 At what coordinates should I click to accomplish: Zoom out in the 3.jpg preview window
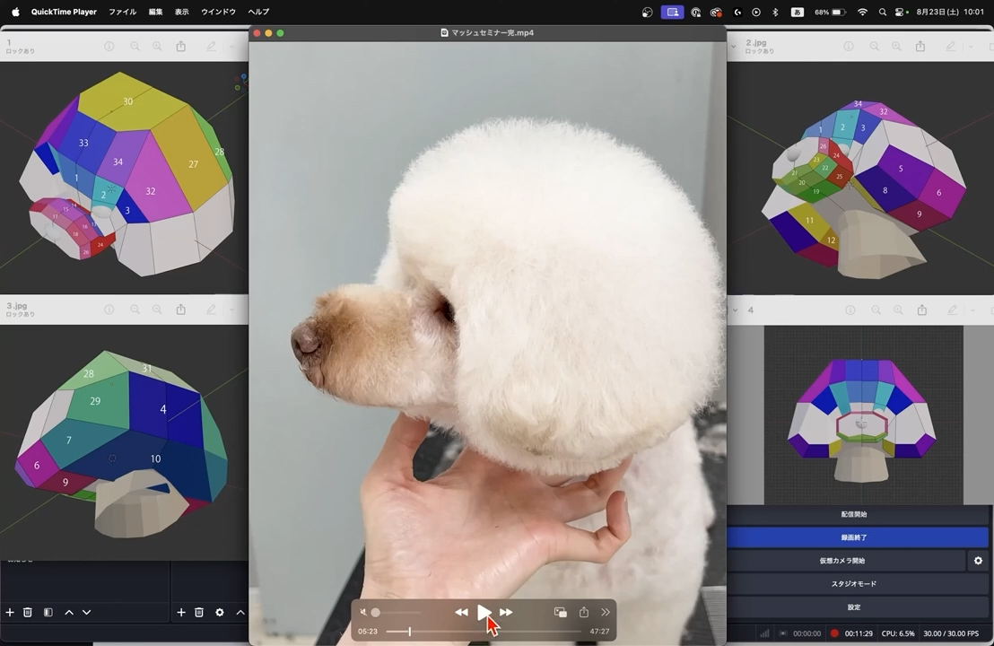tap(135, 310)
